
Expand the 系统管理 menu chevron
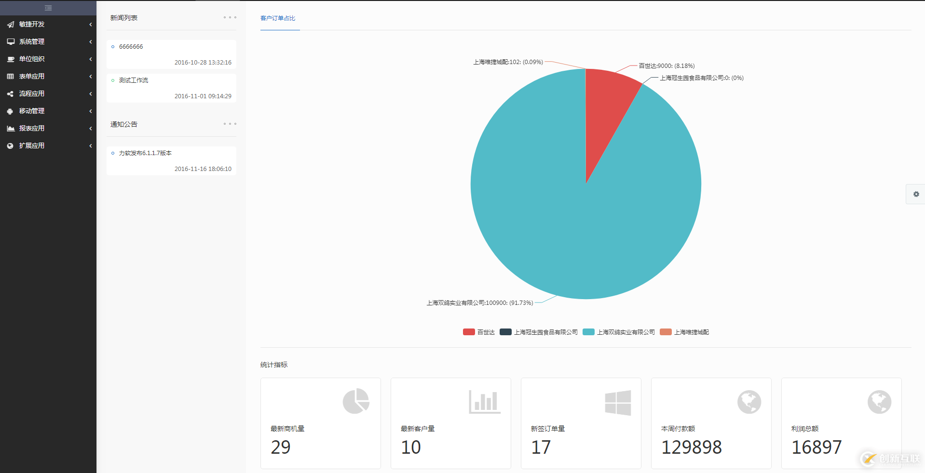coord(90,42)
